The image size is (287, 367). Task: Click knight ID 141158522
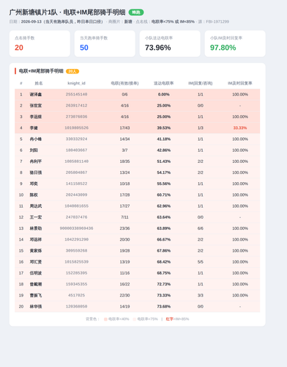(76, 183)
